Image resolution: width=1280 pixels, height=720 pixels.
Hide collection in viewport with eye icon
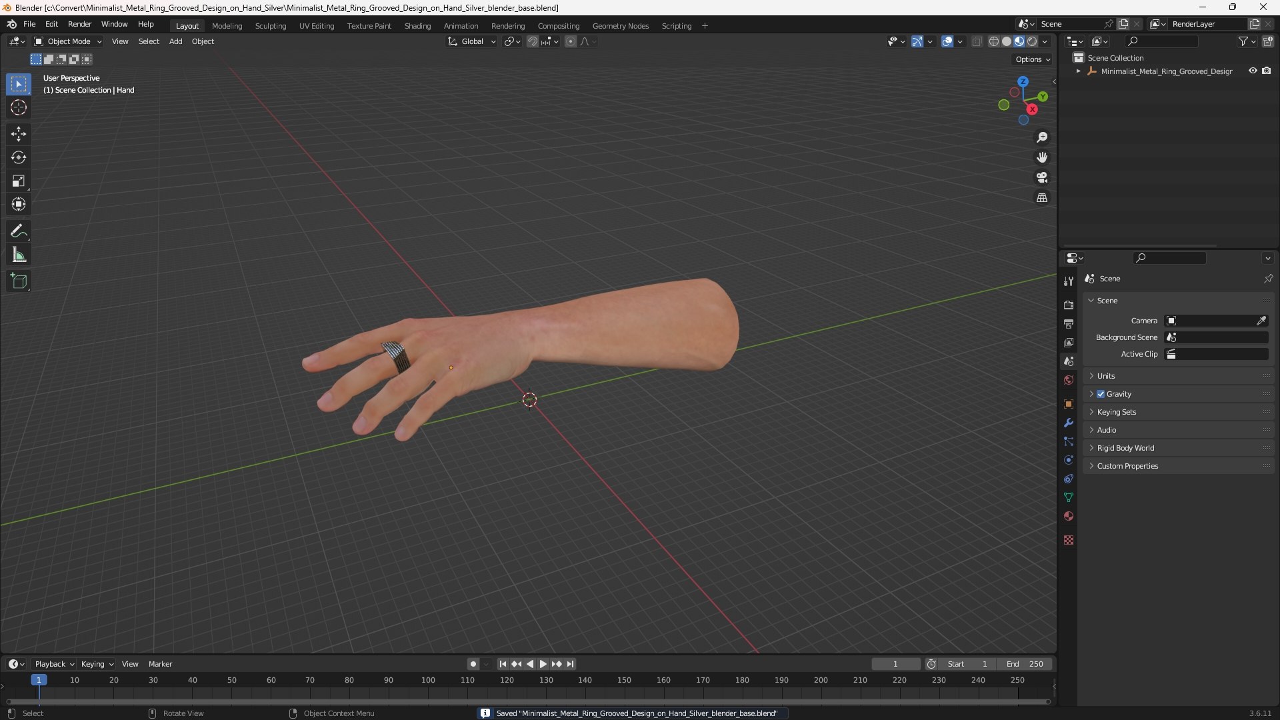click(1253, 71)
